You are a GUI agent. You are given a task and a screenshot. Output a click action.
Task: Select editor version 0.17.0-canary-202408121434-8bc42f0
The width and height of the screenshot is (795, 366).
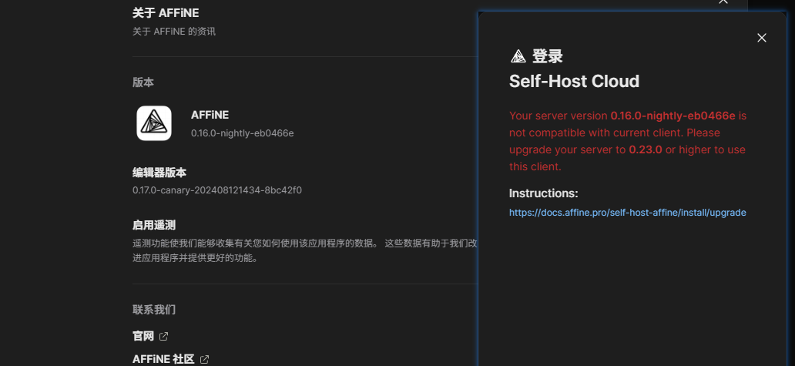coord(217,190)
